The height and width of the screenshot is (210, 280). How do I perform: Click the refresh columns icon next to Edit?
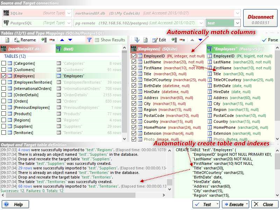[146, 40]
